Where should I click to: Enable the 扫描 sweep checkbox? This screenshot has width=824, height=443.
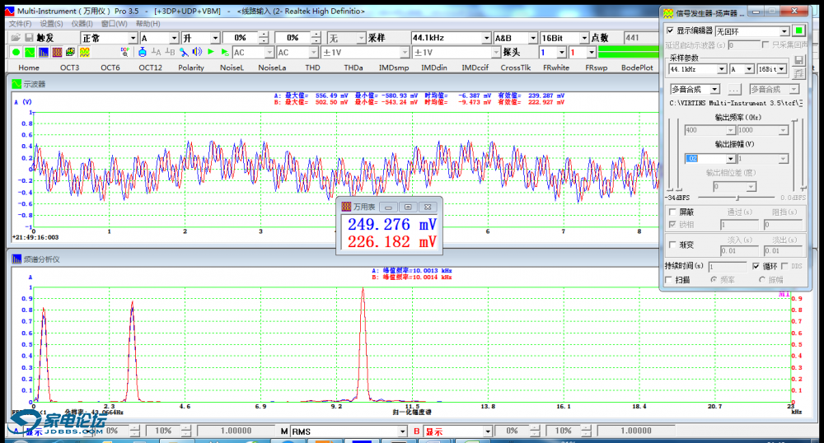668,280
